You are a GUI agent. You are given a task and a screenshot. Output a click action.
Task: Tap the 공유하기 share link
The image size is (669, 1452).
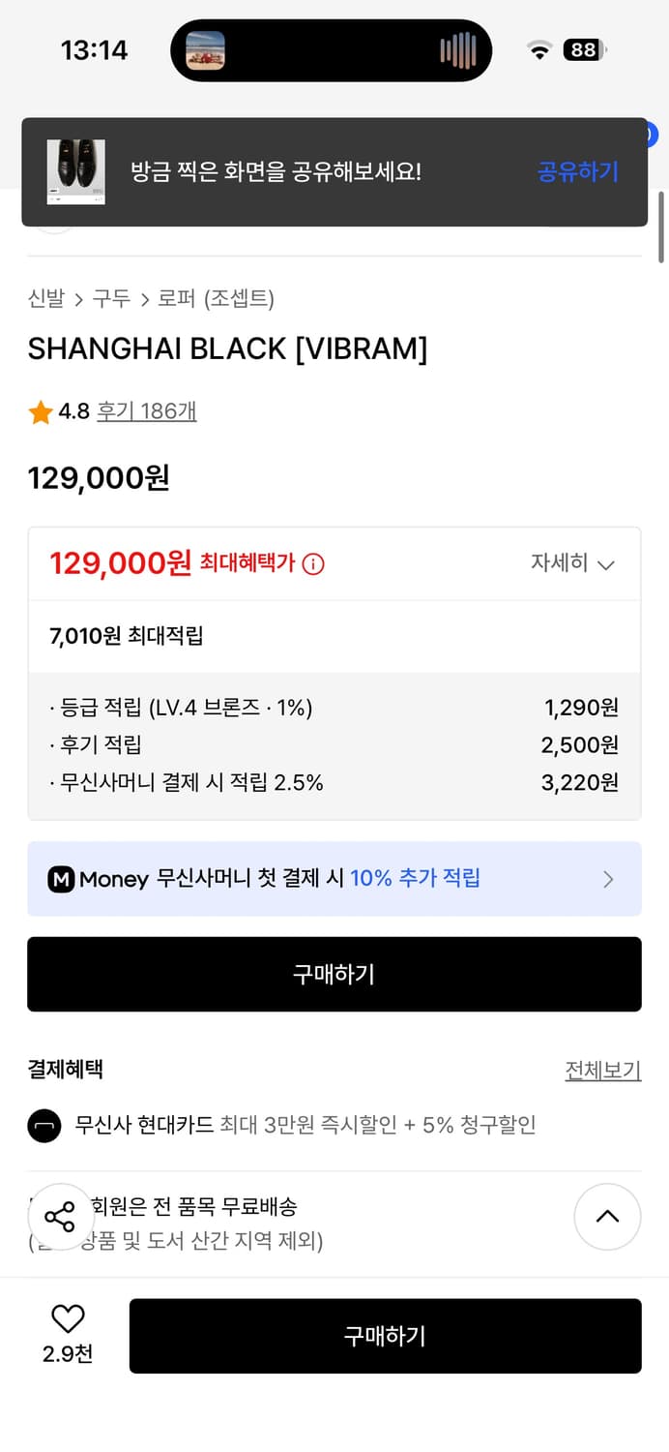point(577,170)
